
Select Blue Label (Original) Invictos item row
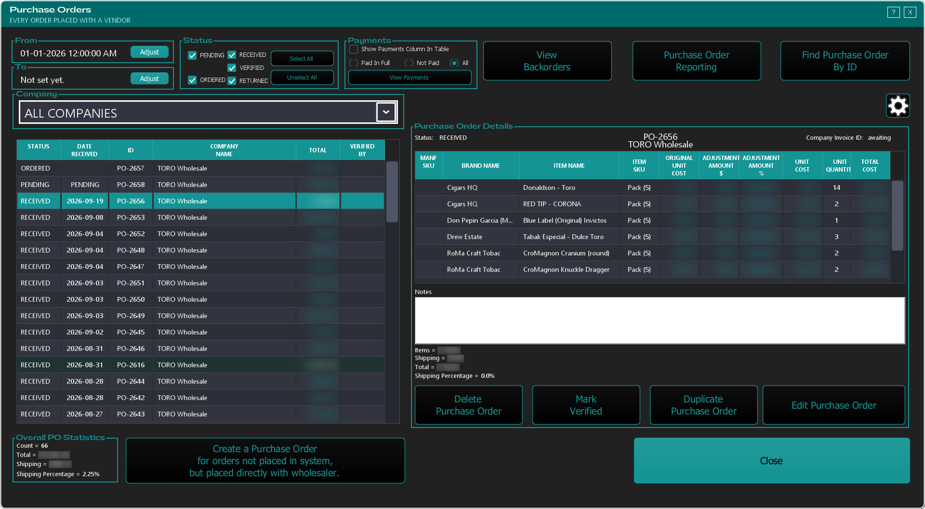[652, 220]
